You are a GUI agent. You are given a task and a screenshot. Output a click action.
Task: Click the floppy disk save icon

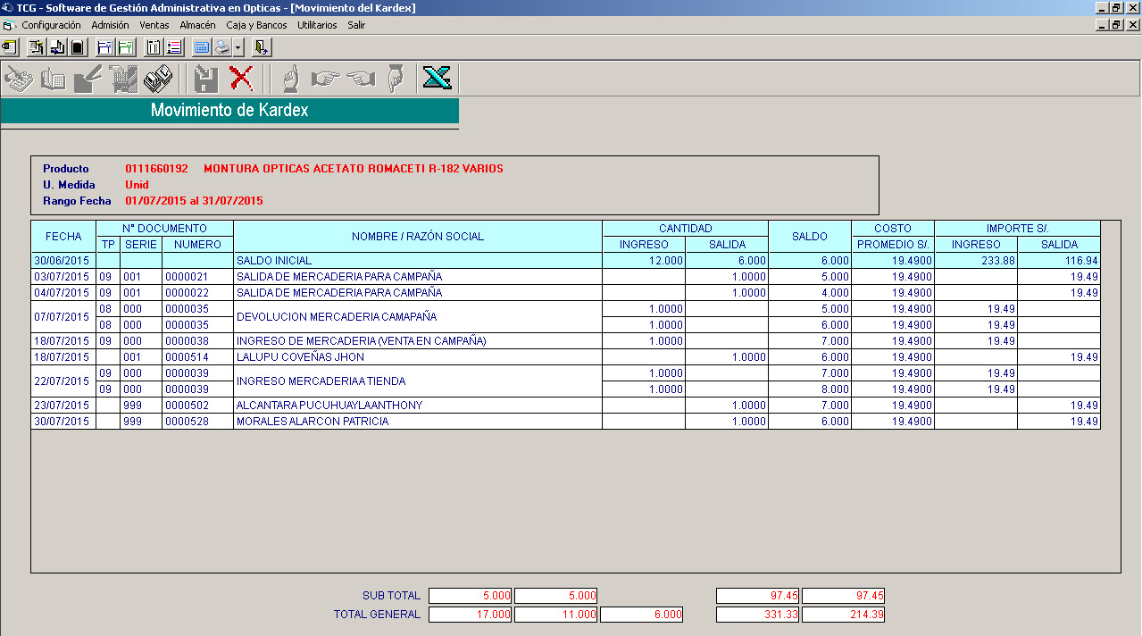point(206,79)
